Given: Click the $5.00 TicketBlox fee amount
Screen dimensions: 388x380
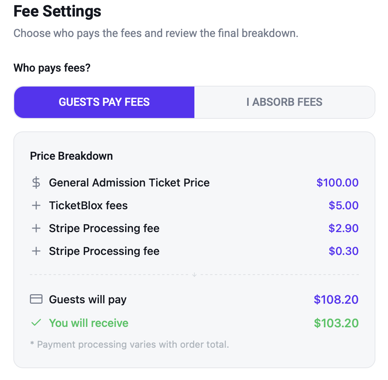Looking at the screenshot, I should click(x=344, y=205).
